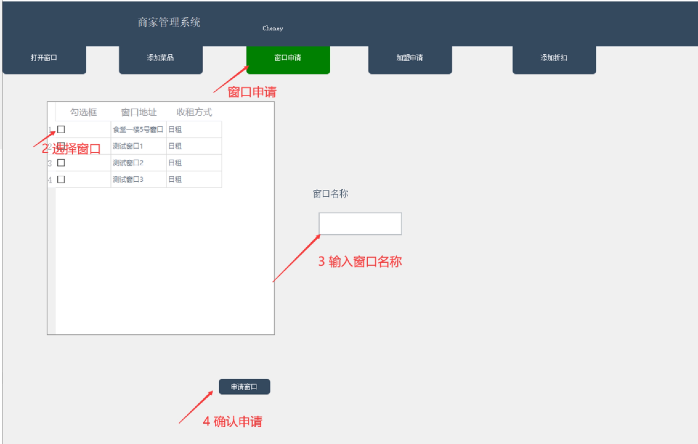Go to the 加盟申请 tab
698x444 pixels.
click(x=410, y=58)
